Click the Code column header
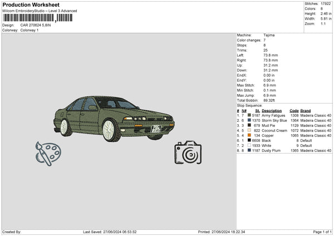The width and height of the screenshot is (334, 236). click(294, 111)
